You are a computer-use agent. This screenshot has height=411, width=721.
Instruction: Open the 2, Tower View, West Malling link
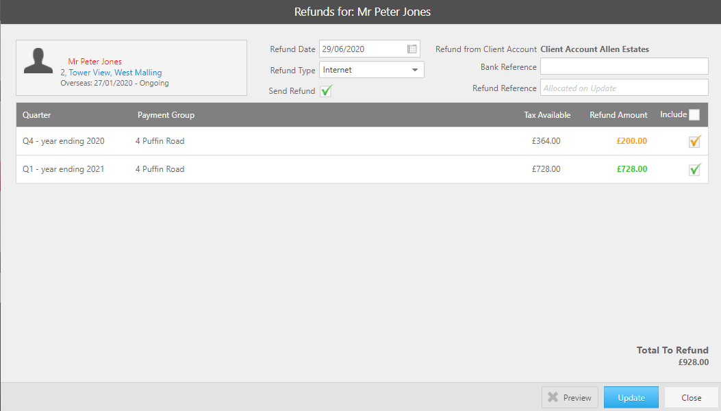coord(112,73)
